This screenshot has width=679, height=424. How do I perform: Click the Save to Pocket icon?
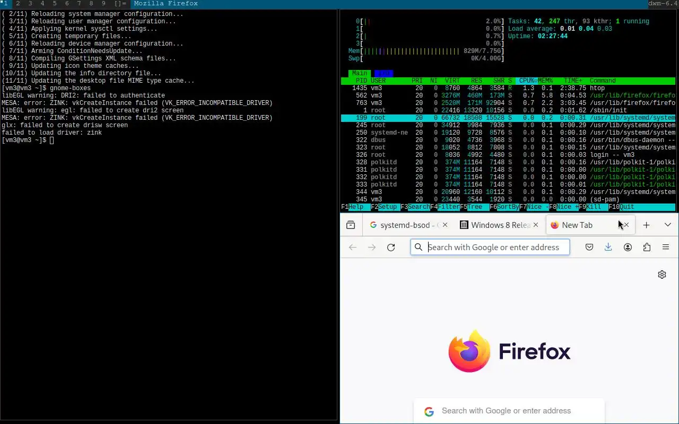point(589,247)
